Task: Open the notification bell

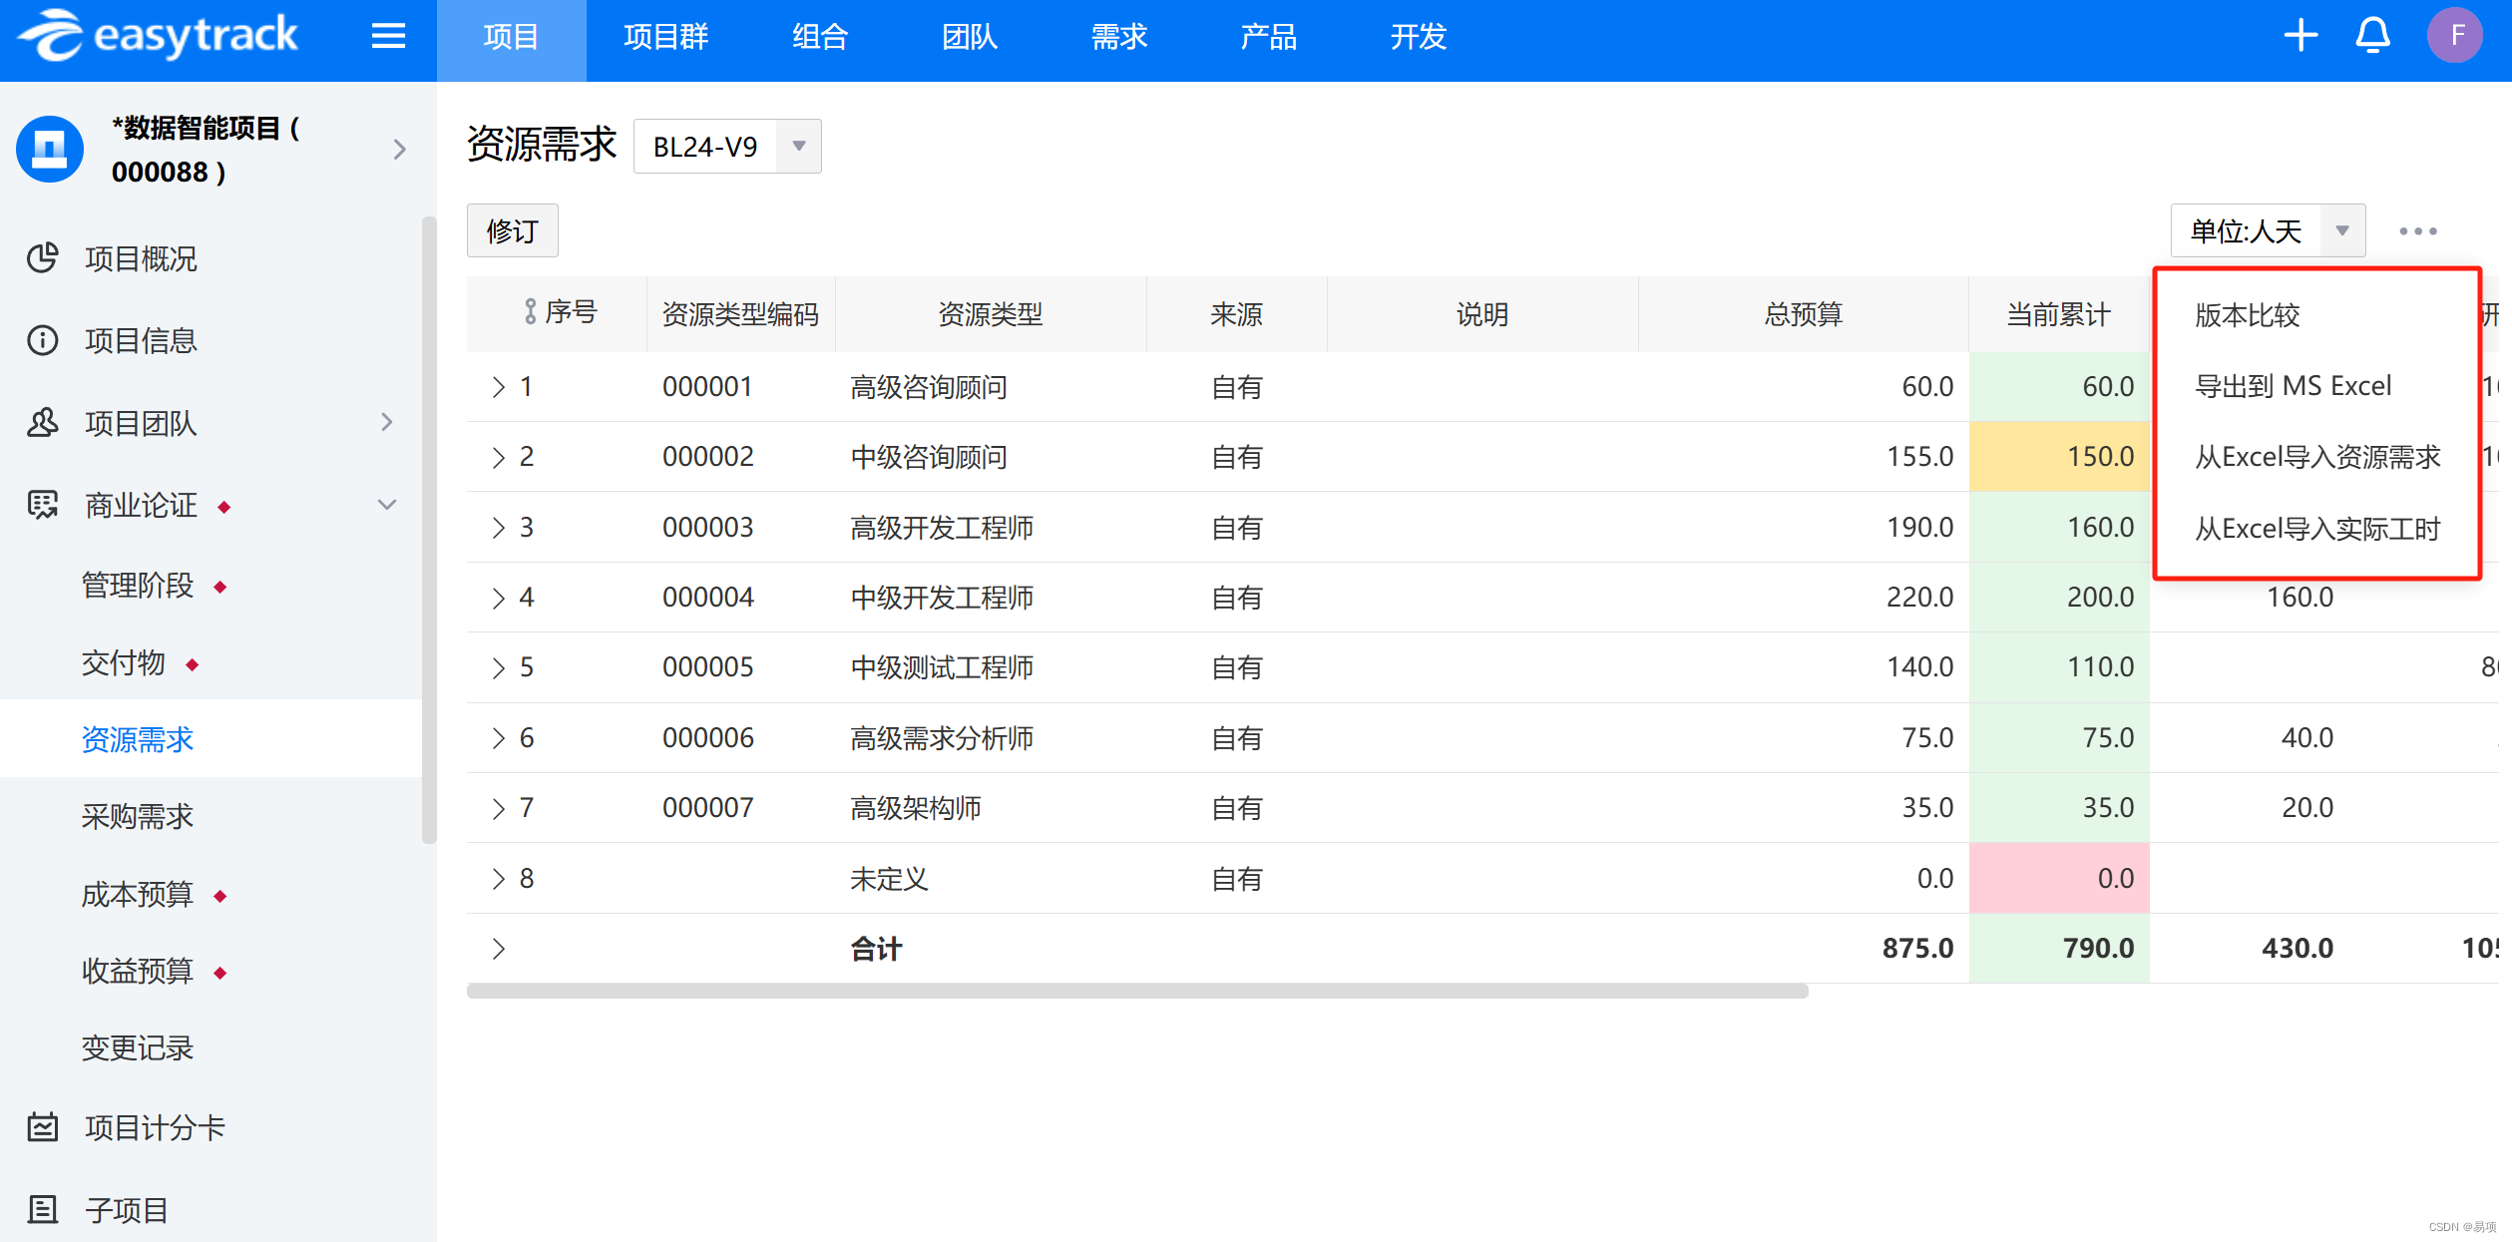Action: pyautogui.click(x=2372, y=36)
